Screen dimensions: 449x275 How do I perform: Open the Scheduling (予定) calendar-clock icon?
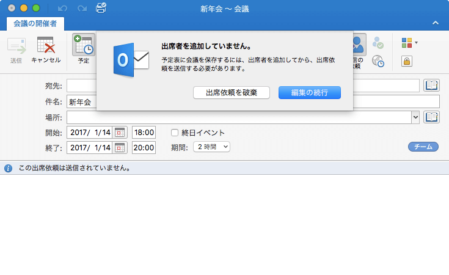(x=84, y=45)
